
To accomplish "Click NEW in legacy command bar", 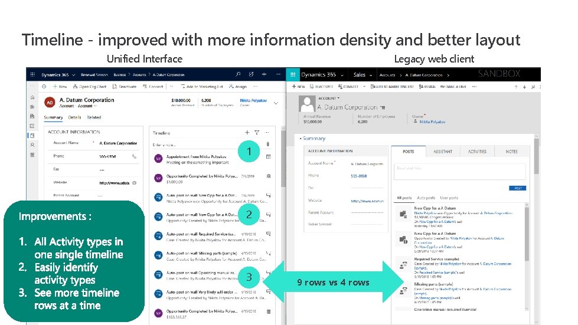I will click(299, 87).
